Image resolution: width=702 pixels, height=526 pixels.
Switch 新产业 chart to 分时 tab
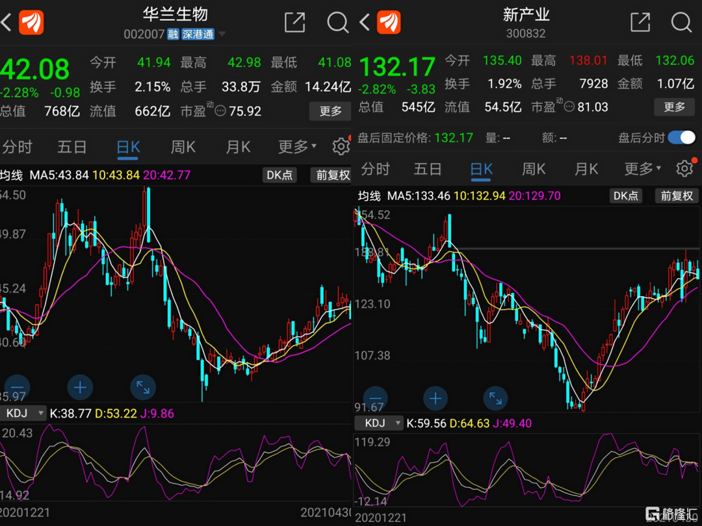tap(375, 169)
